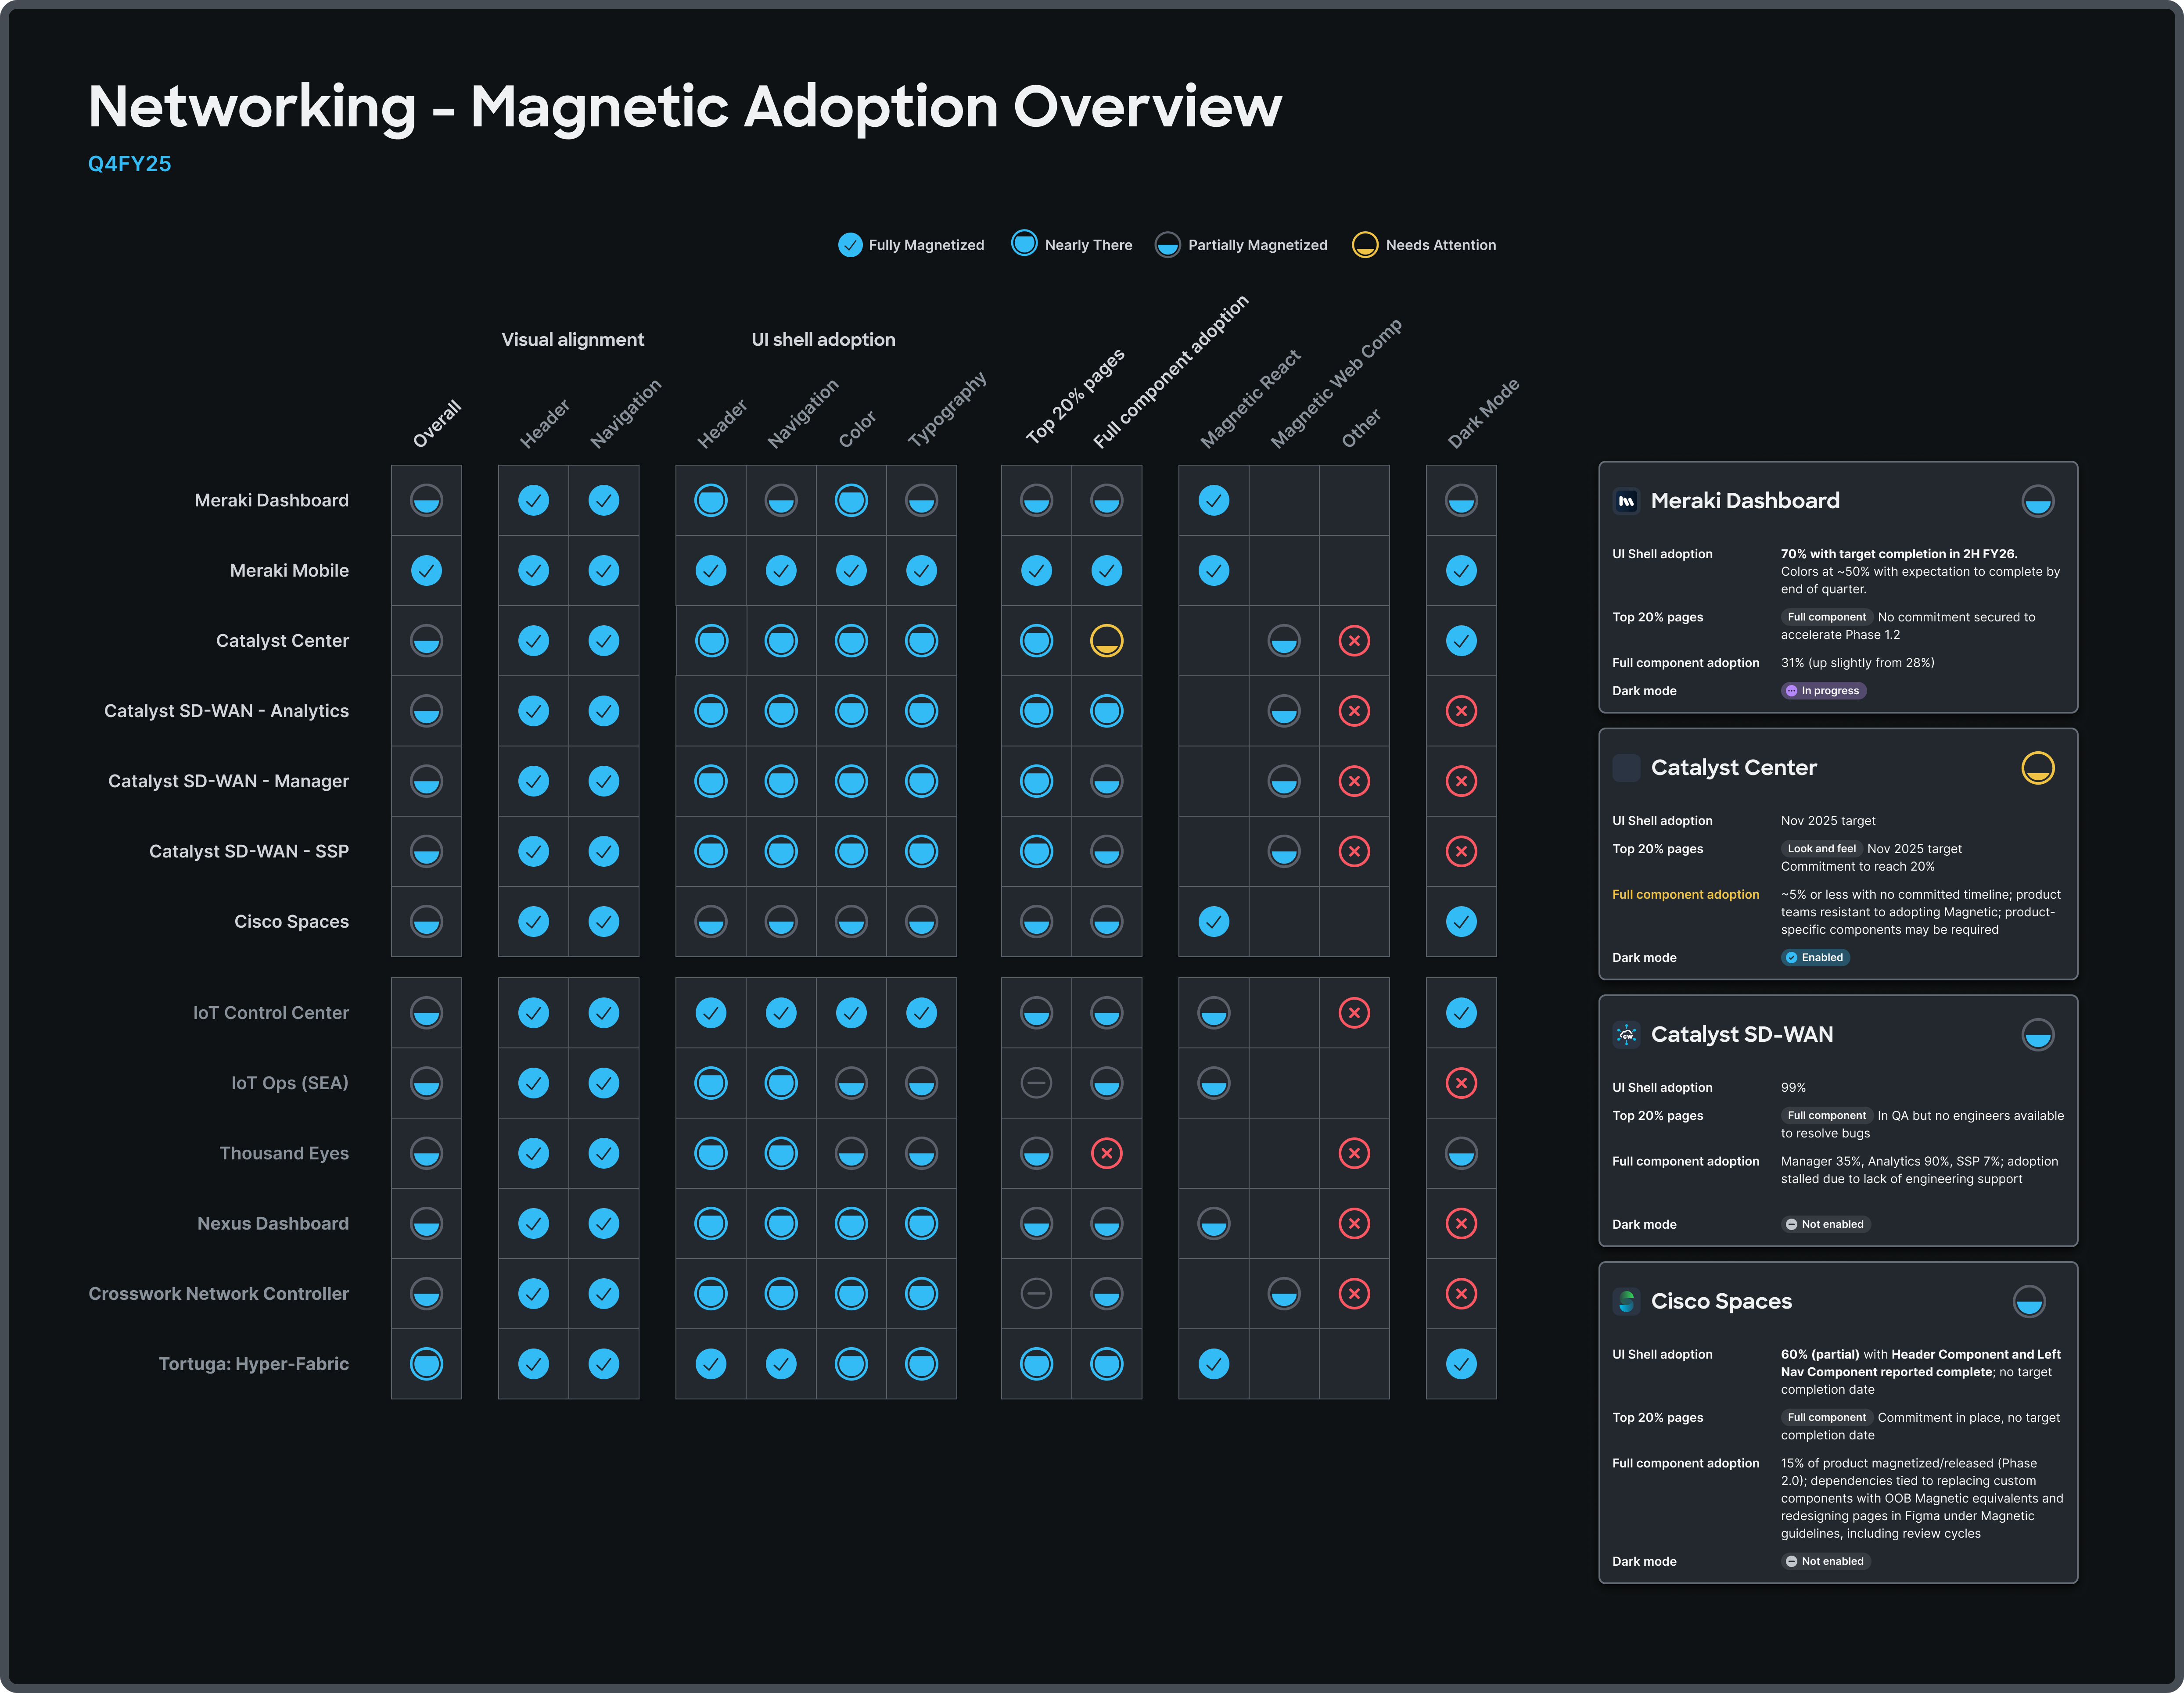
Task: Click Cisco Spaces Magnetic React checkmark icon
Action: 1214,922
